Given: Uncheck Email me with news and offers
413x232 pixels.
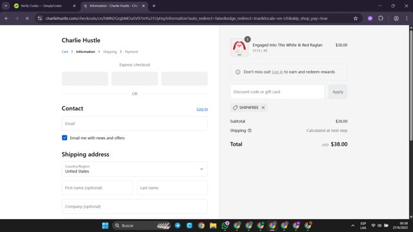Looking at the screenshot, I should click(x=65, y=138).
